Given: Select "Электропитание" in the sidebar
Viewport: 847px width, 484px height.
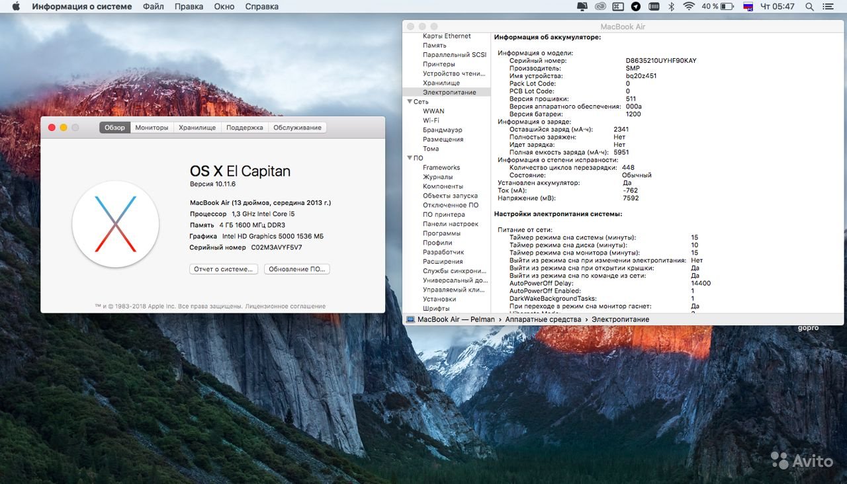Looking at the screenshot, I should pyautogui.click(x=449, y=93).
